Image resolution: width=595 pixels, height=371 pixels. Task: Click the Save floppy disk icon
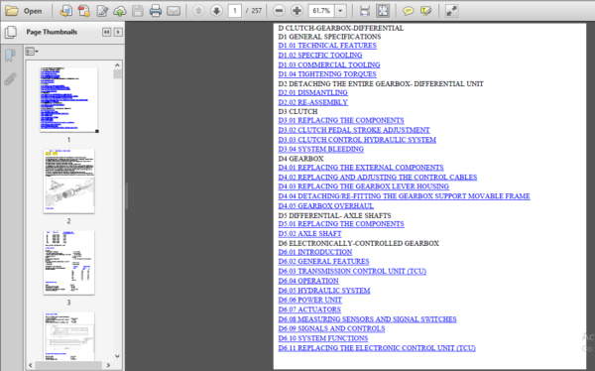click(x=138, y=11)
